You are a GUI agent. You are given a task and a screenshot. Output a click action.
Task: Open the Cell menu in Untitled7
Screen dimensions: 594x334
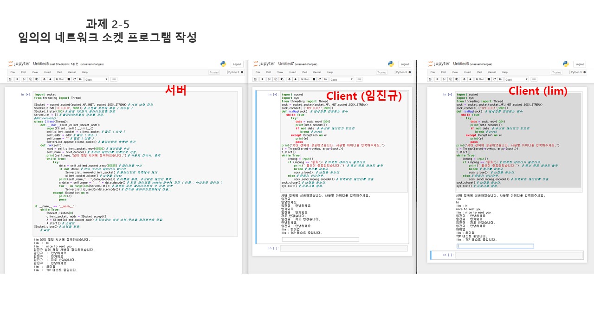tap(304, 72)
